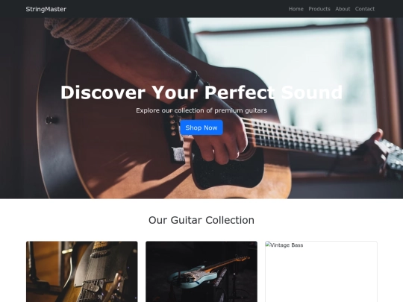
Task: Open the sunburst electric guitar product image
Action: (x=82, y=271)
